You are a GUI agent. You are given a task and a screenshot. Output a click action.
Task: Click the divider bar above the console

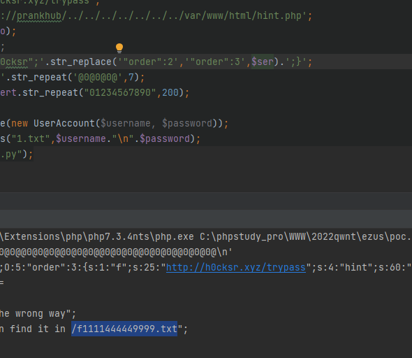pyautogui.click(x=206, y=219)
